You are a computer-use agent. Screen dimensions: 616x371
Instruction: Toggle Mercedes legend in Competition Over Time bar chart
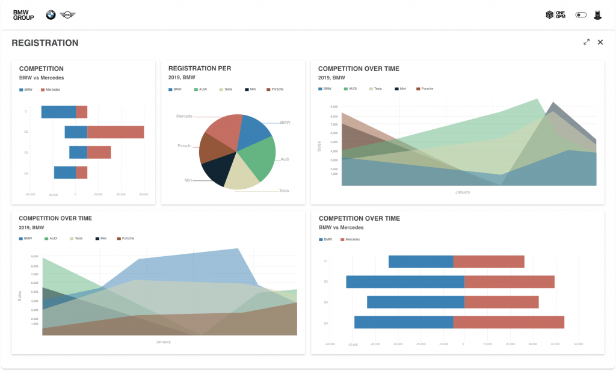click(x=350, y=239)
